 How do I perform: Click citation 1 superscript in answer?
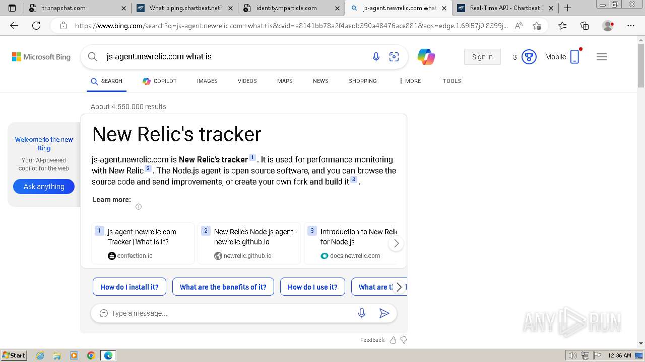point(252,157)
